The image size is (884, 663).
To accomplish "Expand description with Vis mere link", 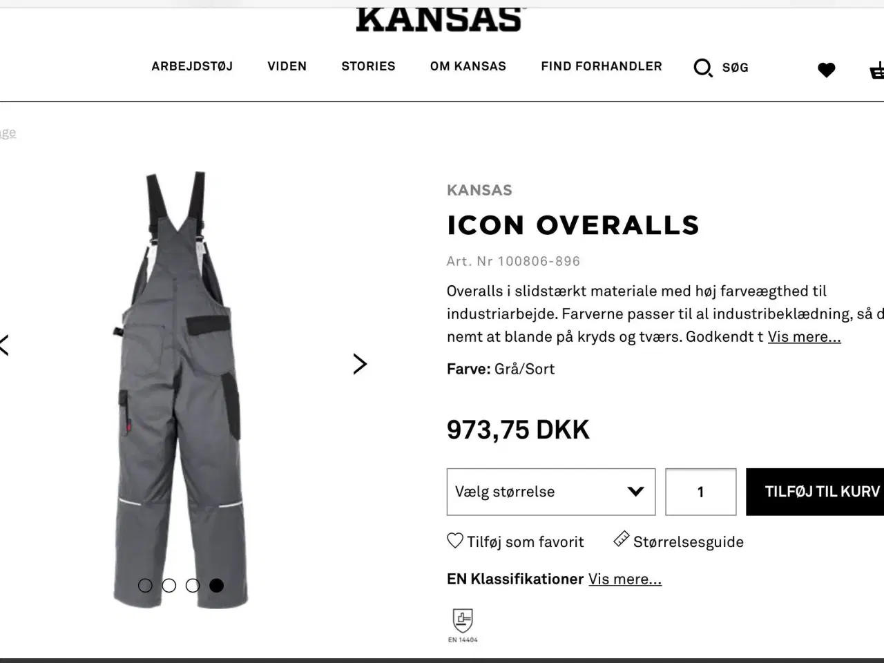I will tap(805, 337).
